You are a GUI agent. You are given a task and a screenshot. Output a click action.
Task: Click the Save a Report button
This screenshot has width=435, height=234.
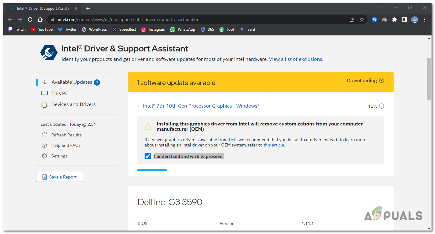point(60,177)
